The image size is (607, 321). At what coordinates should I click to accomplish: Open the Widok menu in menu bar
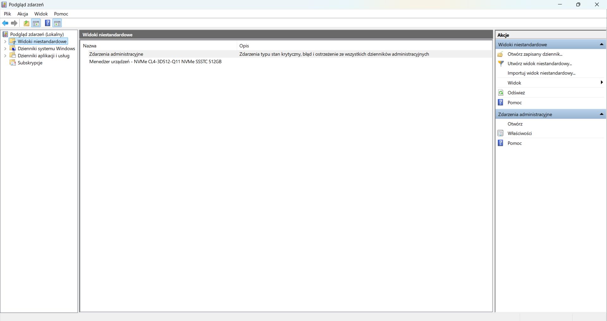41,14
